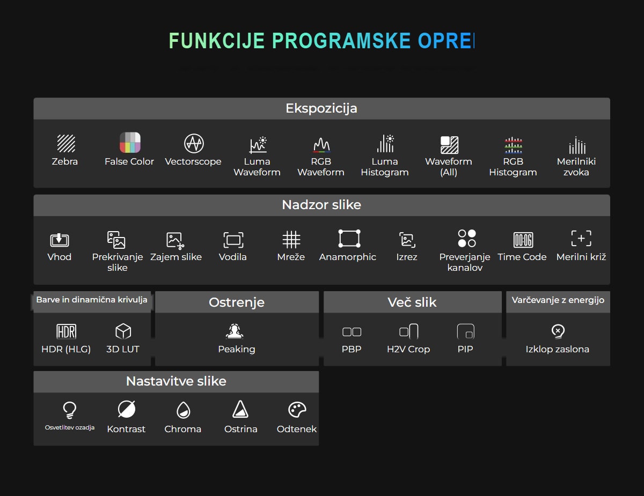Click the Anamorphic label text
644x496 pixels.
348,257
